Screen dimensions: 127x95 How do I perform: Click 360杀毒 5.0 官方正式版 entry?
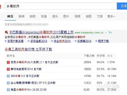[25, 76]
